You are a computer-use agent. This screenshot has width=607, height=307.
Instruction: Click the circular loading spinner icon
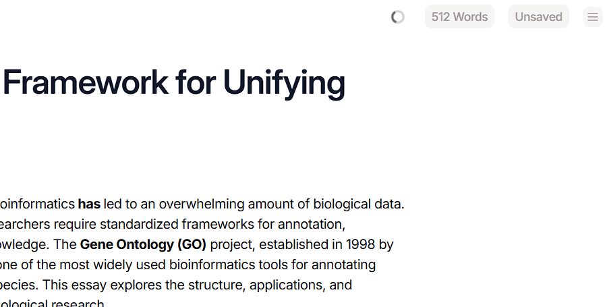coord(398,17)
